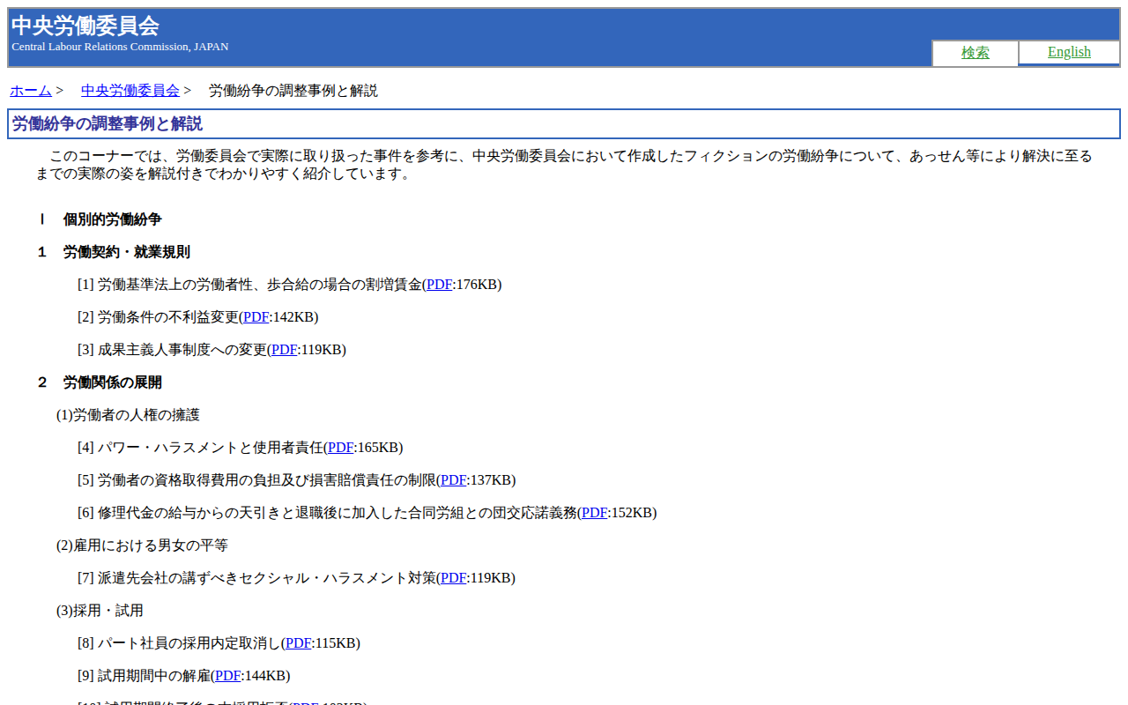Open PDF for item [7] セクシャル・ハラスメント対策
1128x705 pixels.
[x=453, y=578]
